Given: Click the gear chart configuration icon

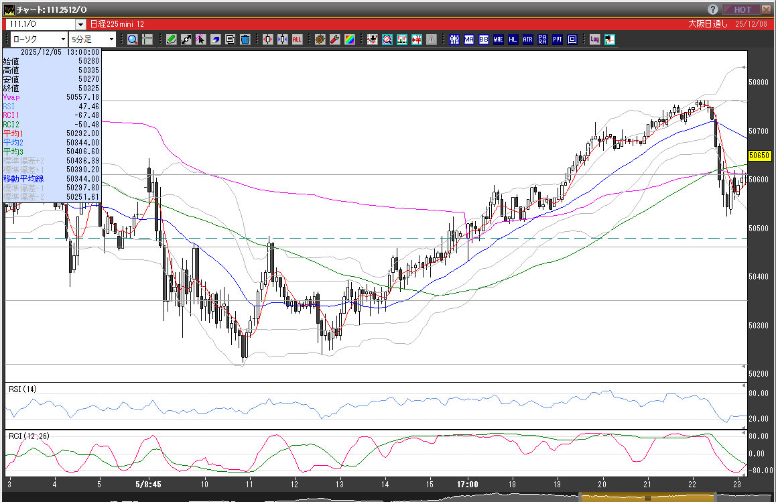Looking at the screenshot, I should [320, 40].
